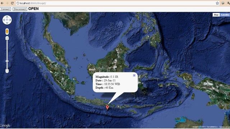Zoom out with the minus button
The height and width of the screenshot is (129, 230).
(x=7, y=71)
